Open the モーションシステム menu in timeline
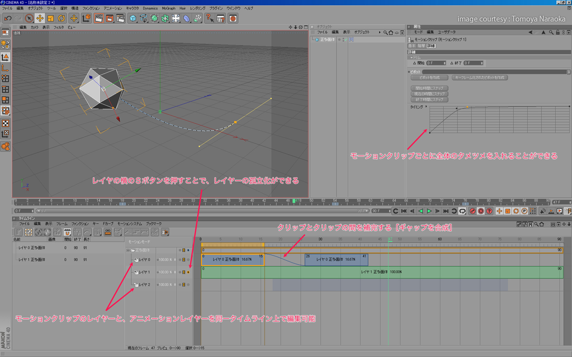The width and height of the screenshot is (572, 357). pyautogui.click(x=130, y=224)
